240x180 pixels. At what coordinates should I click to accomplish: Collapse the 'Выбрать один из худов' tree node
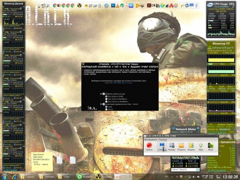pos(101,94)
